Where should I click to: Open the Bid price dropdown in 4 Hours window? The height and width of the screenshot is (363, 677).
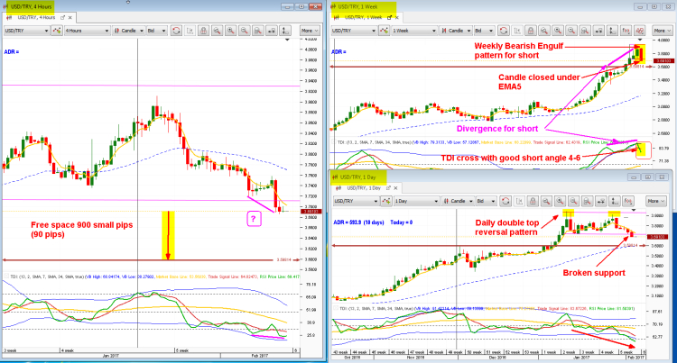click(x=156, y=31)
